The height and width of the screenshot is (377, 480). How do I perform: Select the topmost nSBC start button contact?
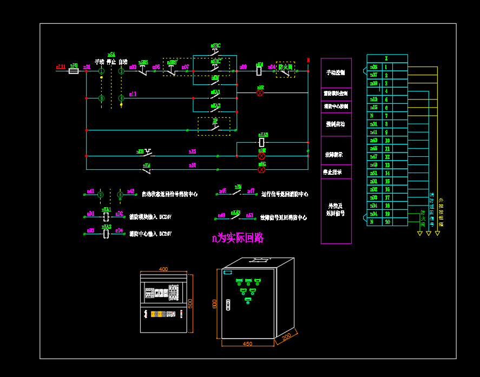point(215,51)
